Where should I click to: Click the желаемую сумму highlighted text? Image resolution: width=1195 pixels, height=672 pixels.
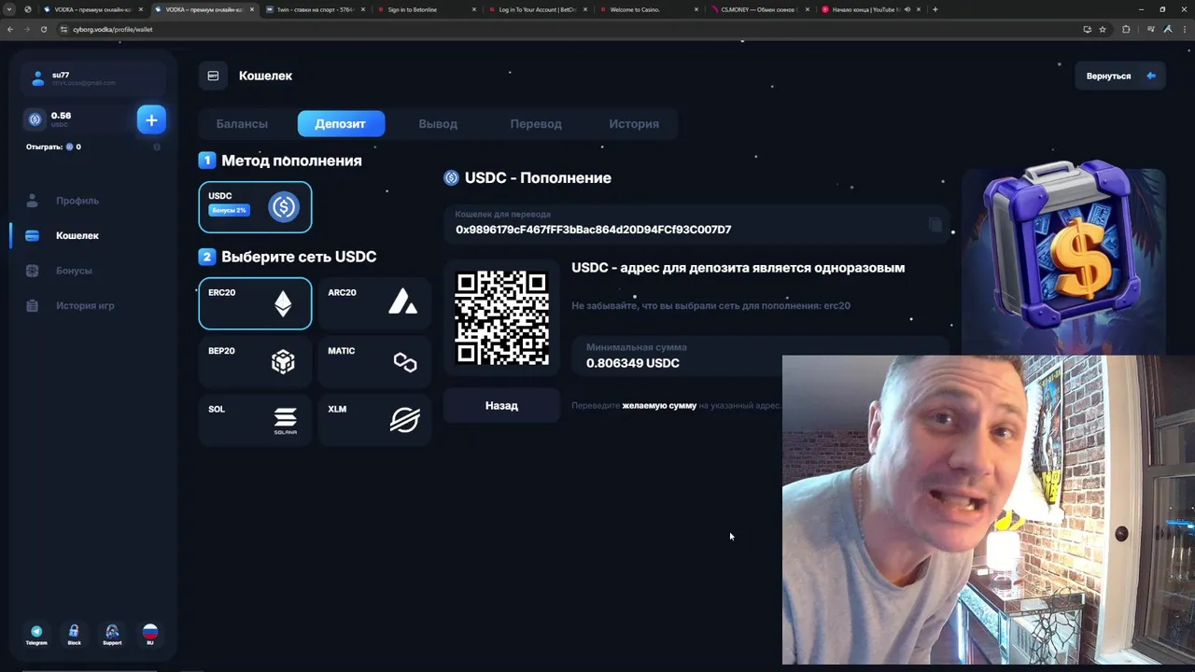point(659,405)
